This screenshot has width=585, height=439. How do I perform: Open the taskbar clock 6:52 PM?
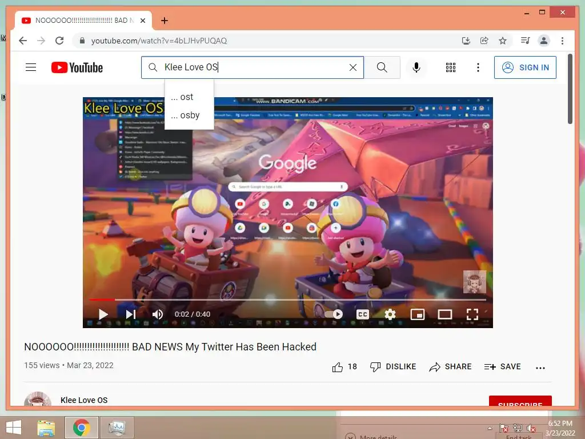pyautogui.click(x=560, y=428)
